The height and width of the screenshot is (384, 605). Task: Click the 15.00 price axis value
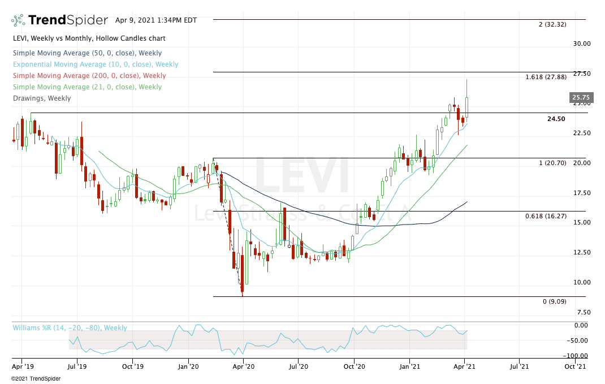(581, 222)
